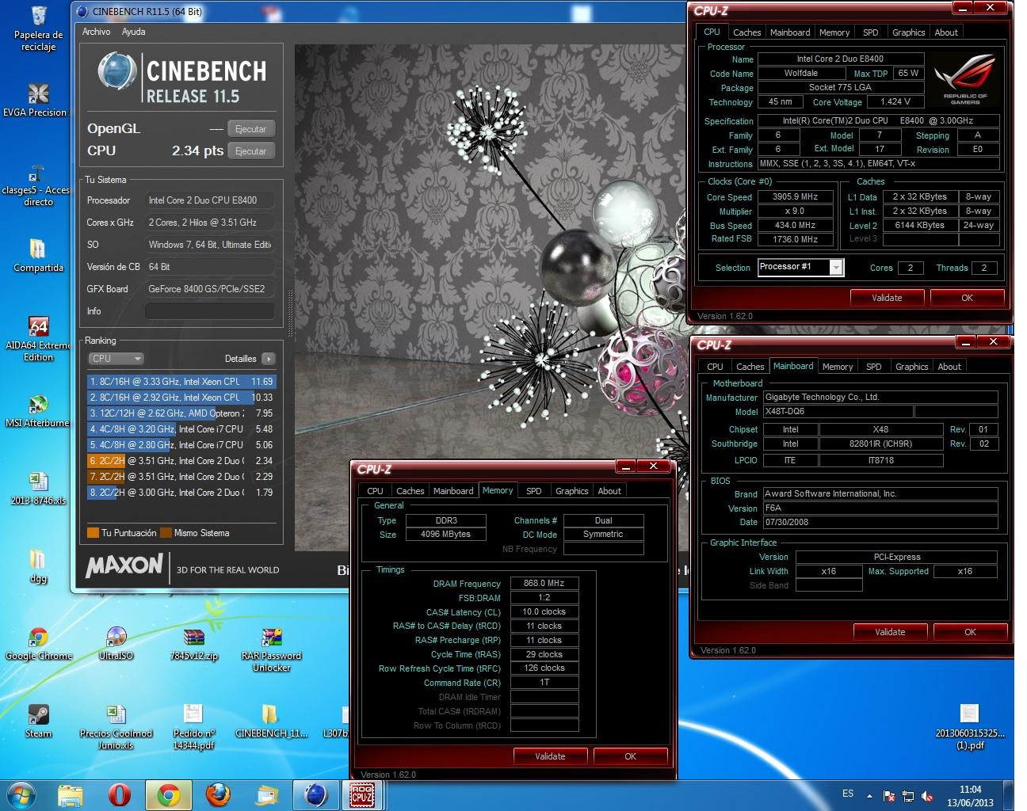Image resolution: width=1027 pixels, height=811 pixels.
Task: Click OK in mainboard CPU-Z window
Action: (970, 632)
